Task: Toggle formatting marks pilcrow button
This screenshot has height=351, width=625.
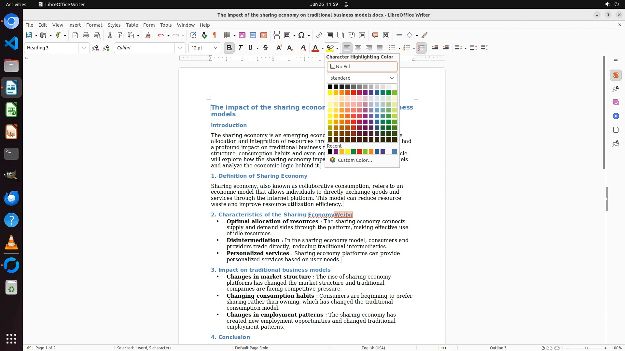Action: click(x=215, y=35)
